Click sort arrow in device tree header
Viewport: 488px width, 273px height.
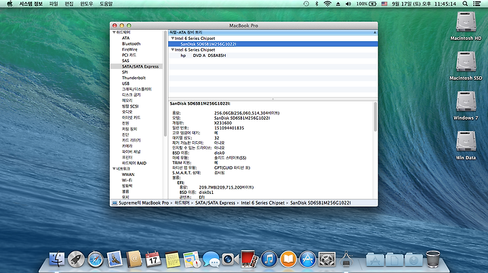tap(375, 32)
